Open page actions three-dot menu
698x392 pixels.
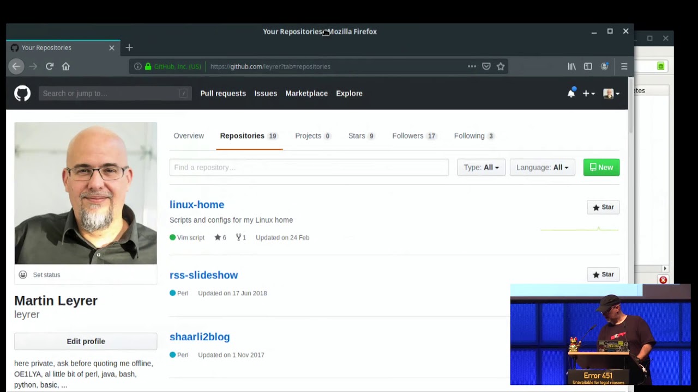tap(472, 66)
